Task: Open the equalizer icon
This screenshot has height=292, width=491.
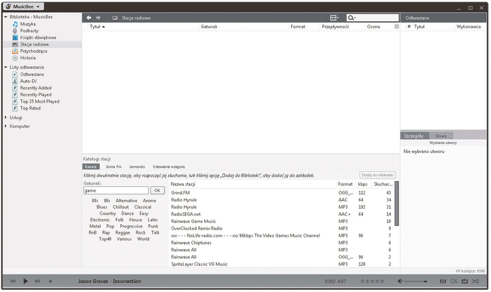Action: [443, 281]
